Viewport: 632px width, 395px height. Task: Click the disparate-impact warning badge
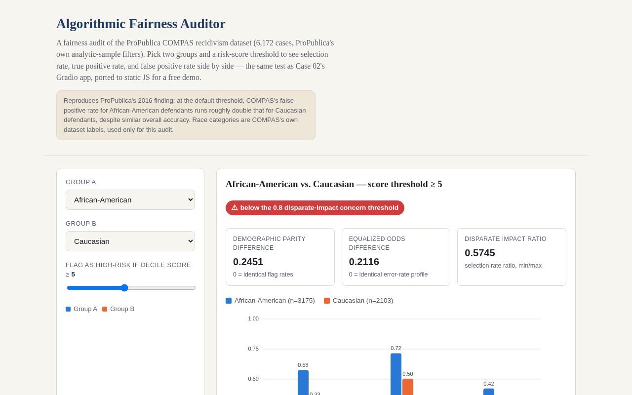click(x=315, y=208)
